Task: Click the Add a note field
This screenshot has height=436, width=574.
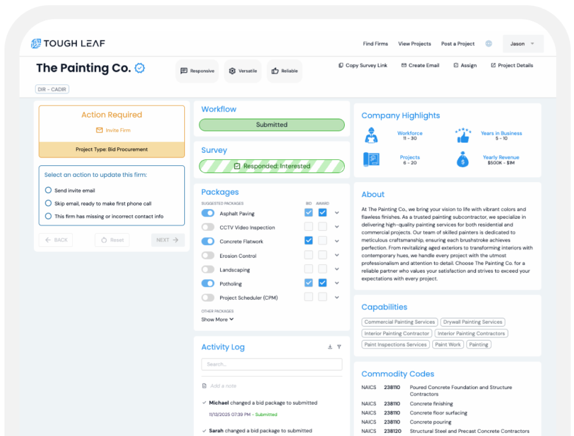Action: 223,386
